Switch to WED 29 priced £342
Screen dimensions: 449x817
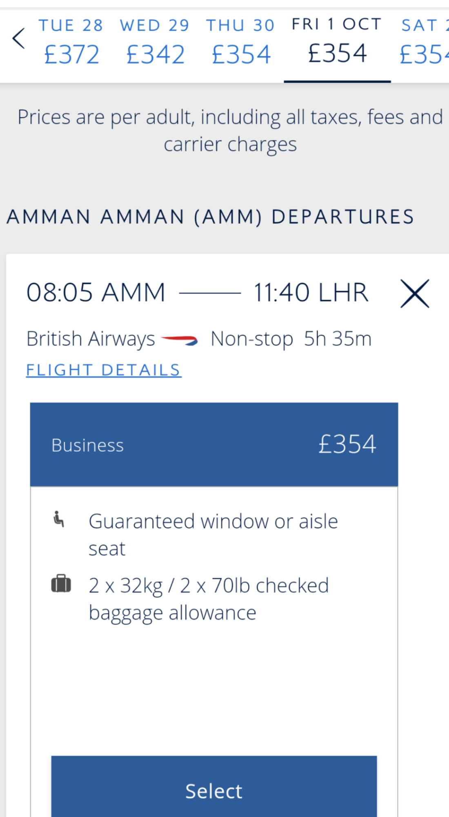tap(155, 42)
